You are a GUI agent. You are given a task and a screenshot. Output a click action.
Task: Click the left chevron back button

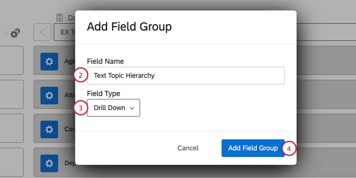pos(43,32)
